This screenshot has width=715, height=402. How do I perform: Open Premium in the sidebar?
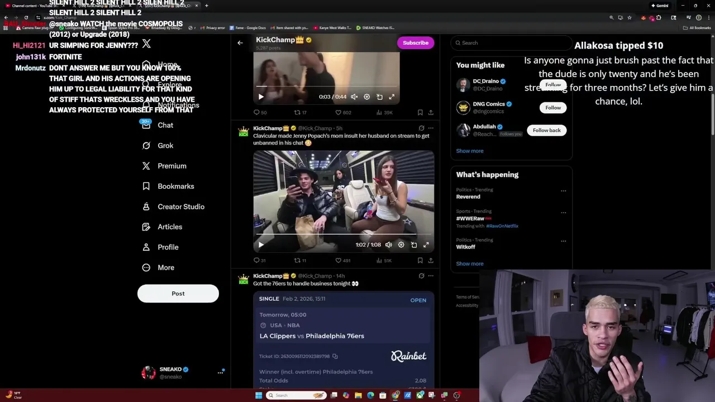[164, 166]
